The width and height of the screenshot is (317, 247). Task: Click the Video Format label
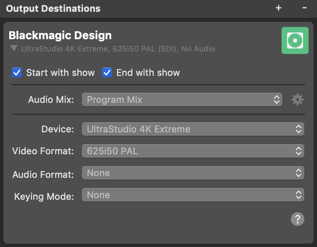(x=43, y=151)
